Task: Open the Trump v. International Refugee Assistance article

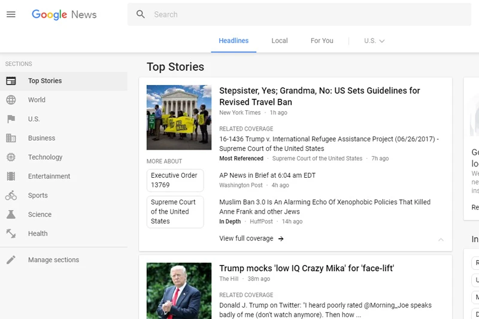Action: (329, 144)
